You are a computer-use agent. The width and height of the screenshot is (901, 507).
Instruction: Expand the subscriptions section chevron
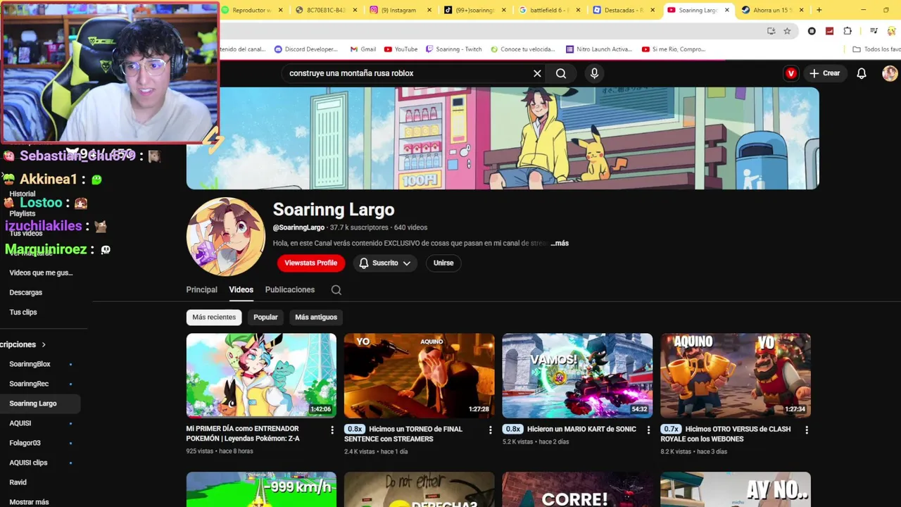click(x=44, y=344)
